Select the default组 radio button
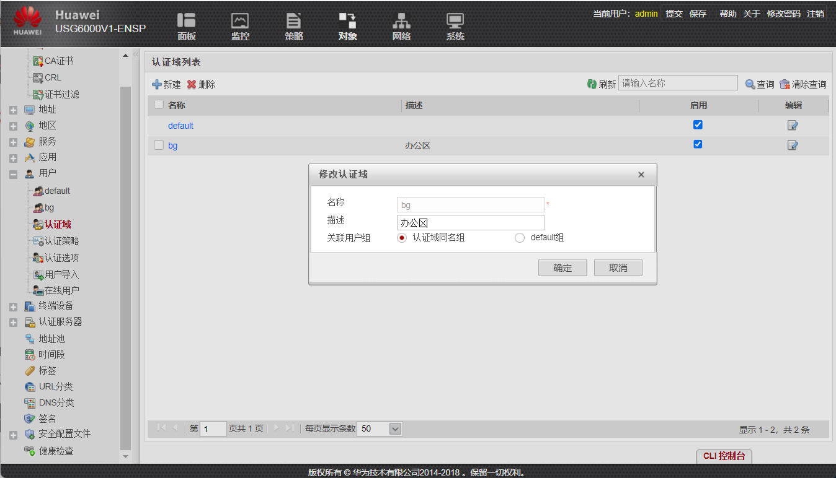 (520, 238)
